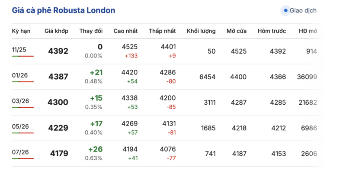Sort by Giá khớp column header
This screenshot has height=174, width=346.
coord(56,31)
